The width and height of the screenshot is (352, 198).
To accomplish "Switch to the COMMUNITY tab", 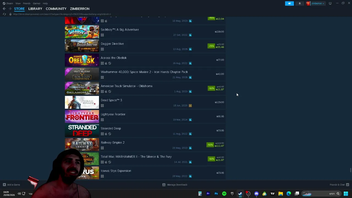I will pos(56,9).
